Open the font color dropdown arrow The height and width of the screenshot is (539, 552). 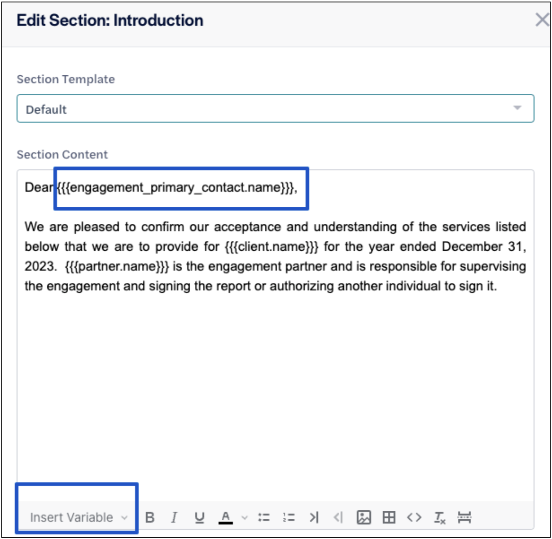(x=245, y=518)
